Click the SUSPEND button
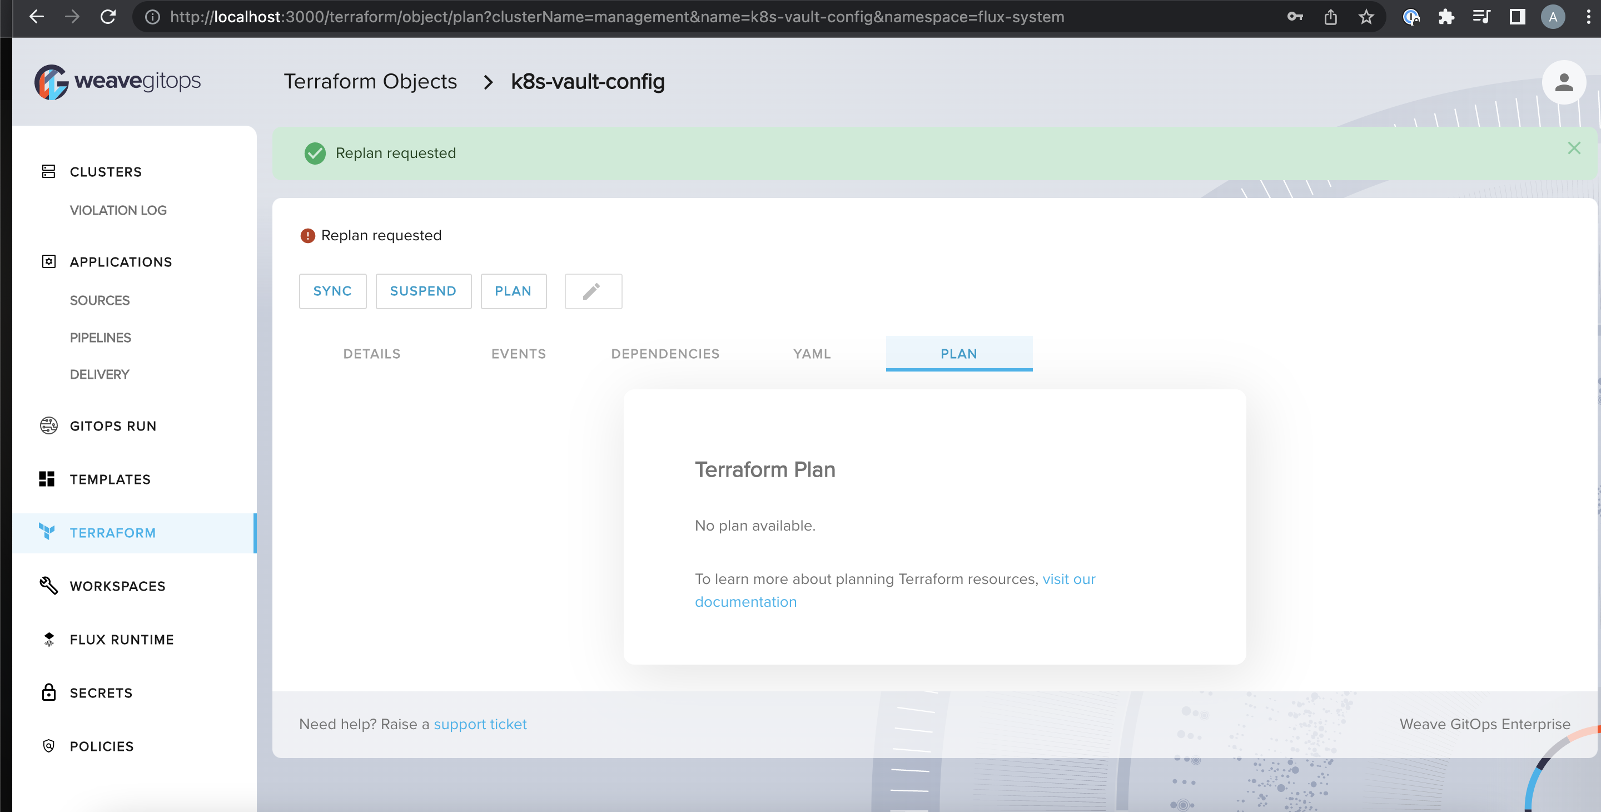 (423, 291)
